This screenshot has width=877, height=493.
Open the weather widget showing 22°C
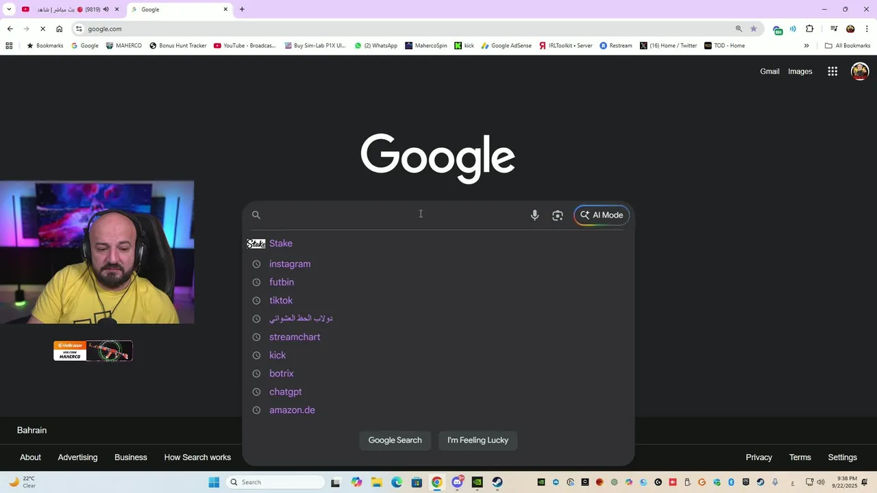pyautogui.click(x=23, y=482)
